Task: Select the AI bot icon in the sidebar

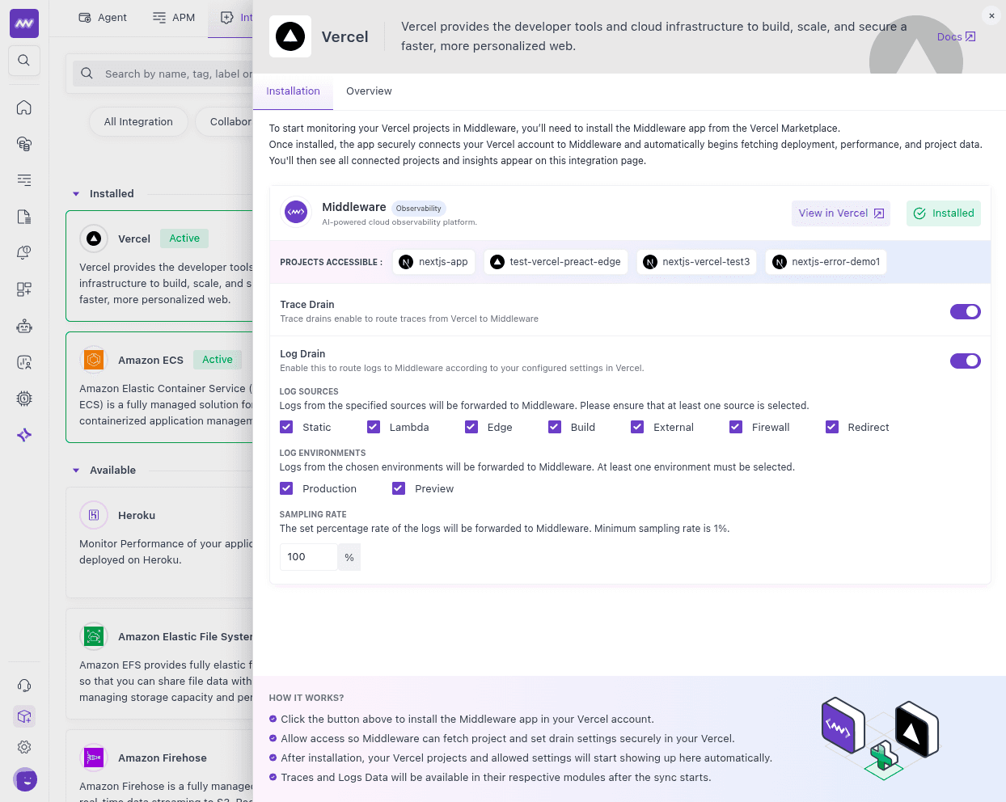Action: [x=24, y=325]
